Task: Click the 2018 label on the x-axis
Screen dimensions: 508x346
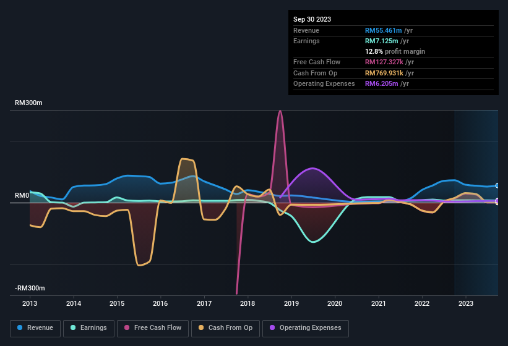Action: 248,303
